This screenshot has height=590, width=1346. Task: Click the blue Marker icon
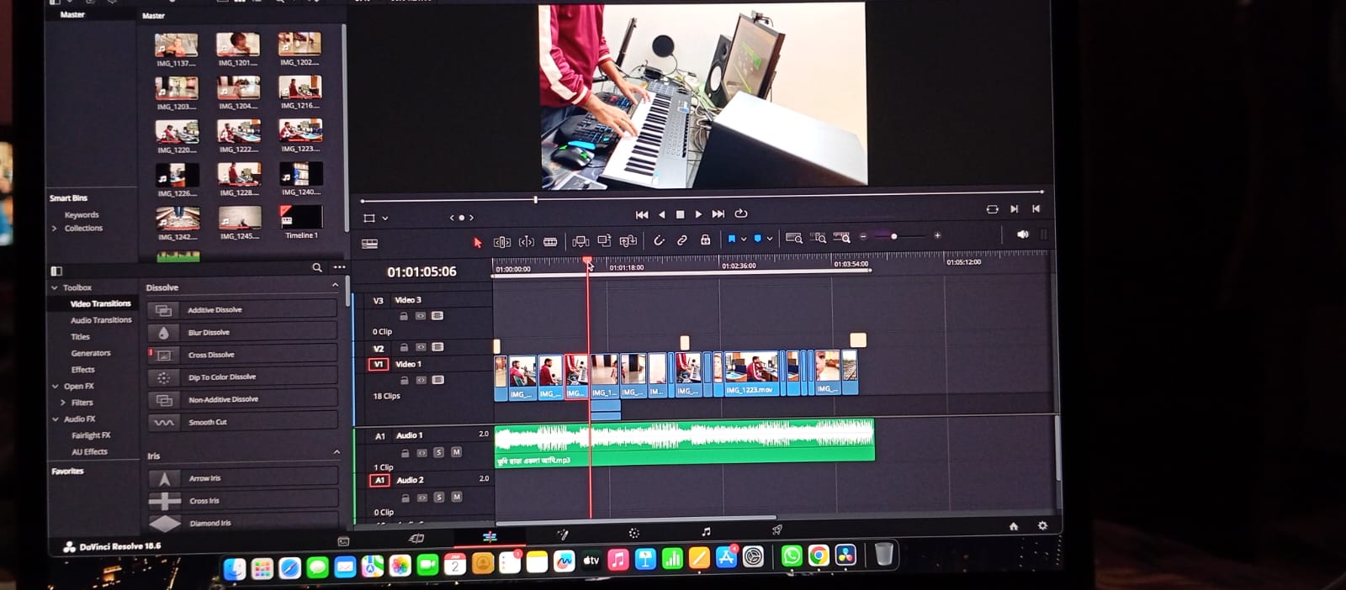click(x=758, y=239)
